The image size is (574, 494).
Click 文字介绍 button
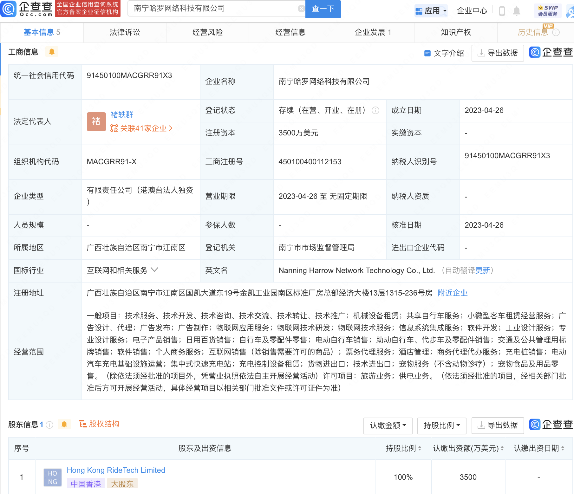click(444, 53)
